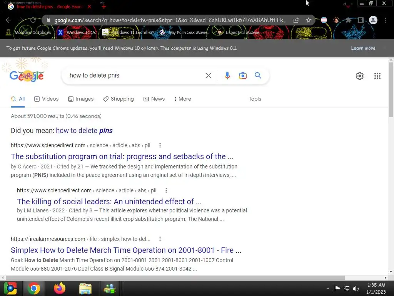Click scroll down arrow on right scrollbar
This screenshot has height=296, width=394.
(391, 272)
